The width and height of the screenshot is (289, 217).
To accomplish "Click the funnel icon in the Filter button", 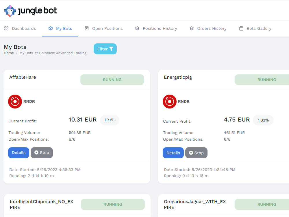I will tap(112, 49).
